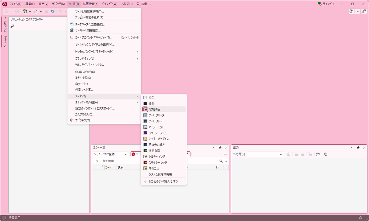
Task: Open the 出力元(S) source dropdown
Action: (x=265, y=154)
